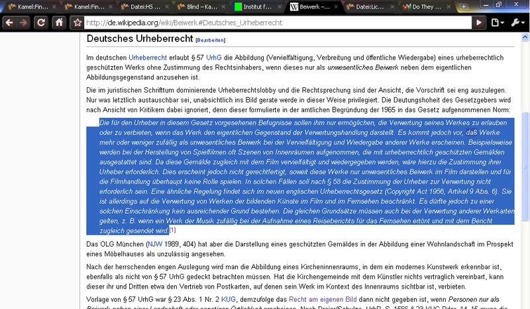Click the green favicon on Institut tab
530x309 pixels.
coord(238,7)
